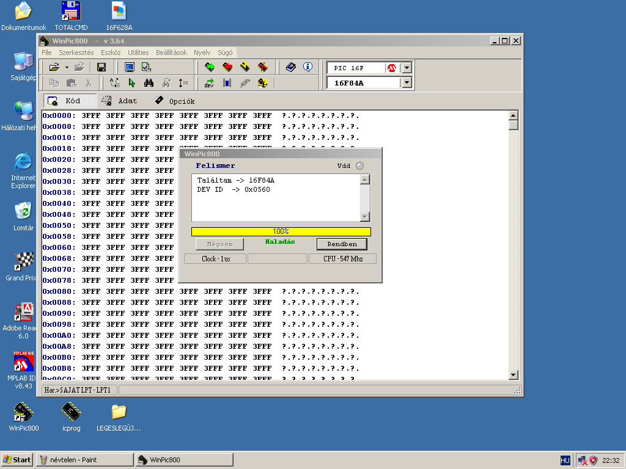Verify device with yellow check chip icon
Image resolution: width=626 pixels, height=469 pixels.
click(x=245, y=67)
